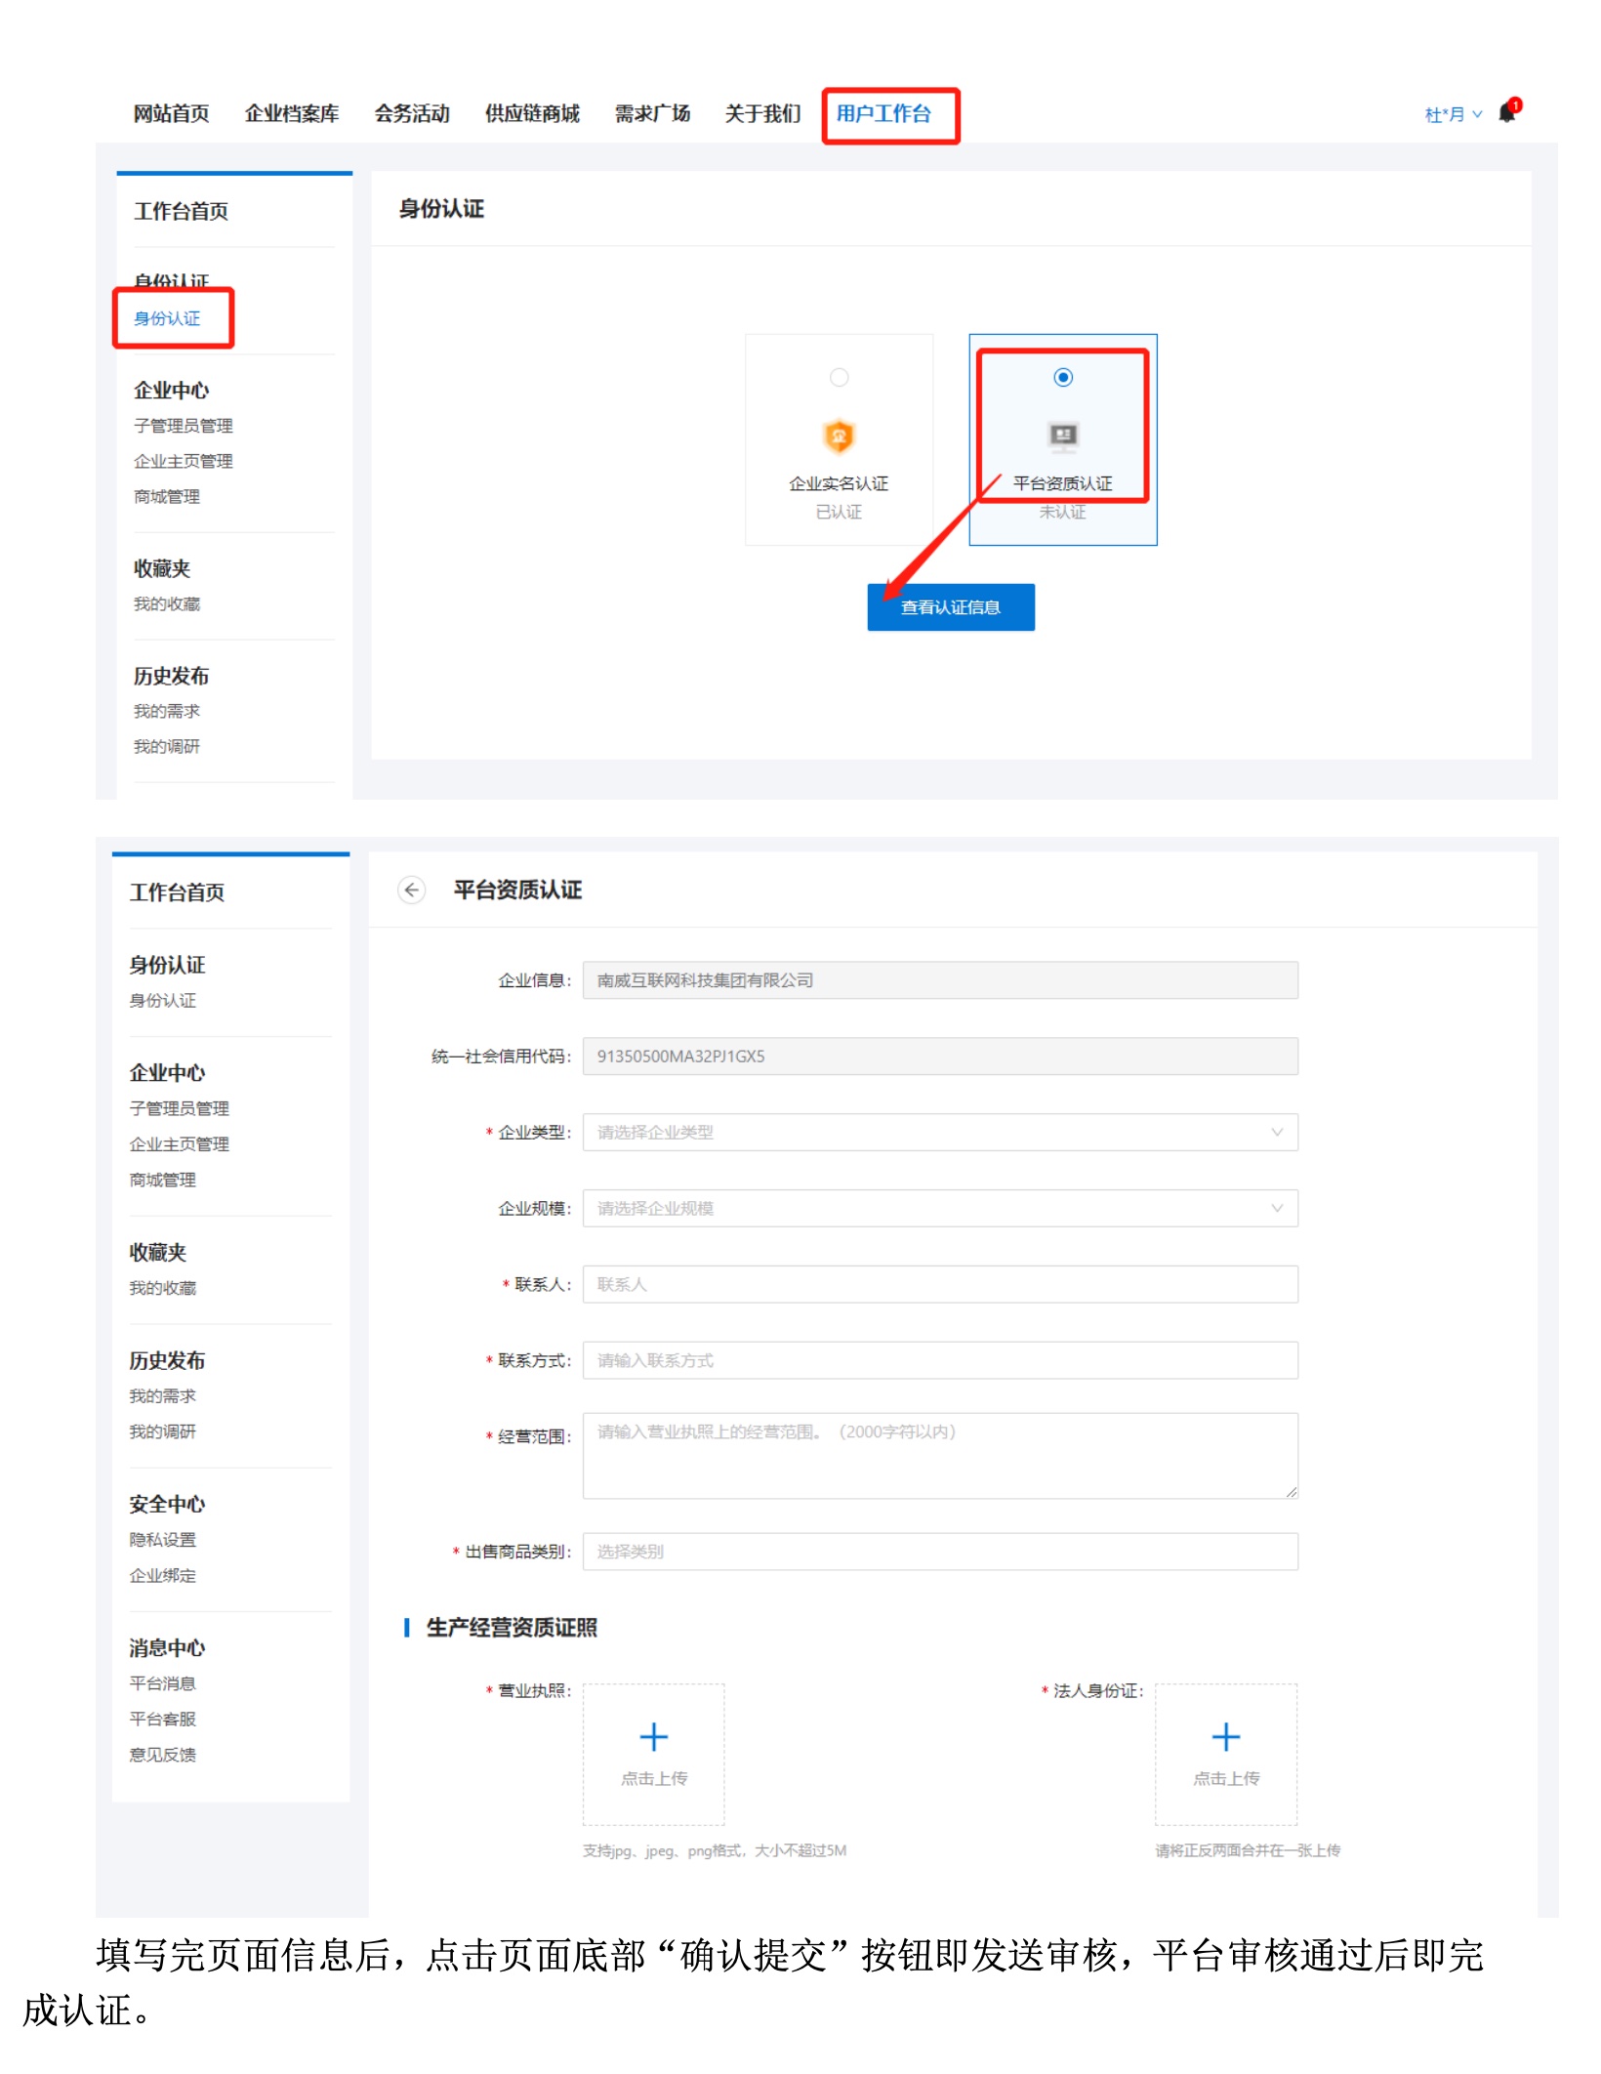Select the 企业实名认证 radio button
The image size is (1601, 2074).
(839, 377)
